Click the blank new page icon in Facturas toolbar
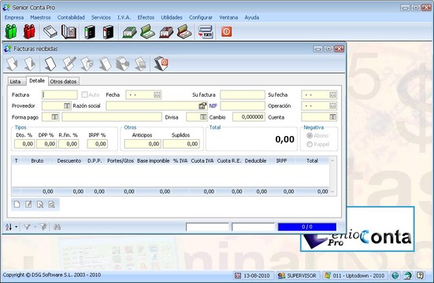Screen dimensions: 434x283 coord(50,64)
